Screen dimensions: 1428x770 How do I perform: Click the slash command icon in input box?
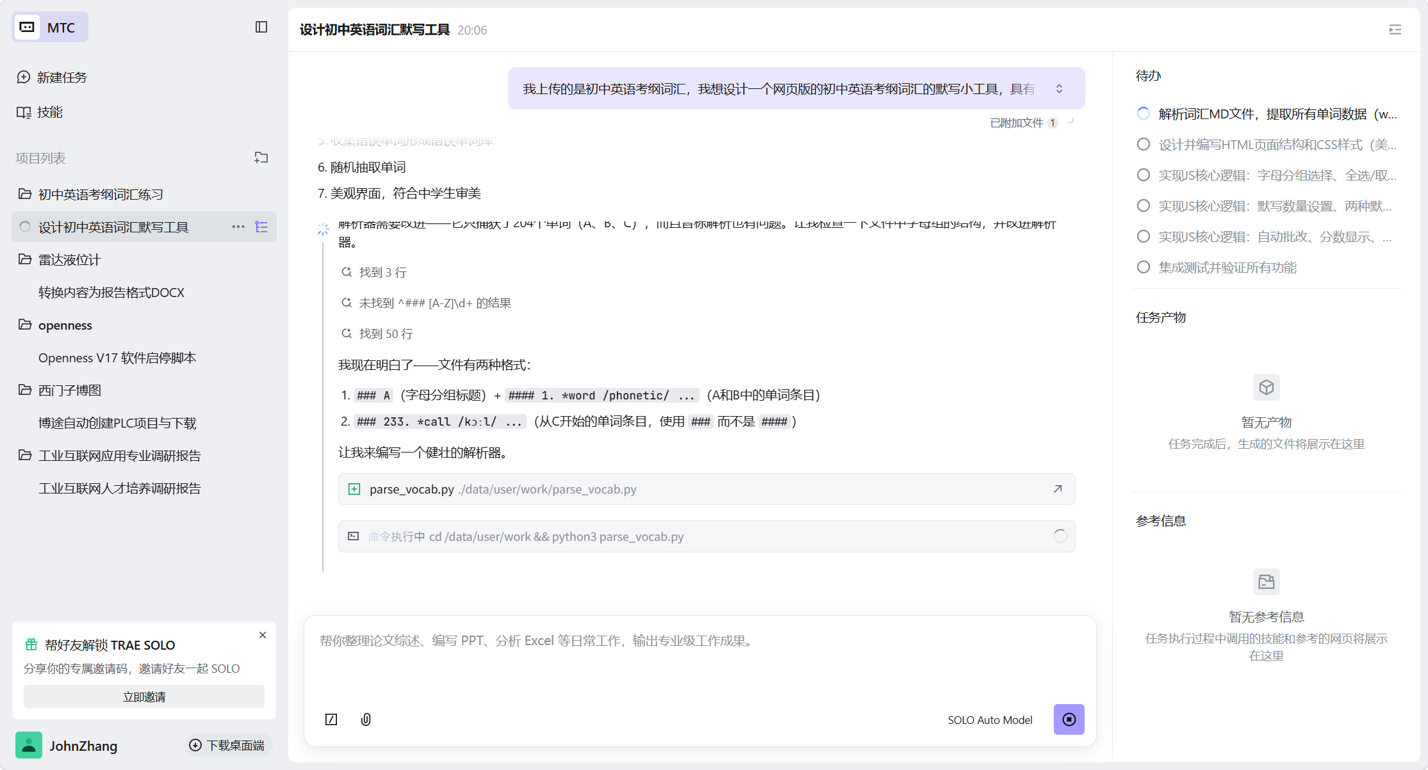[x=331, y=719]
